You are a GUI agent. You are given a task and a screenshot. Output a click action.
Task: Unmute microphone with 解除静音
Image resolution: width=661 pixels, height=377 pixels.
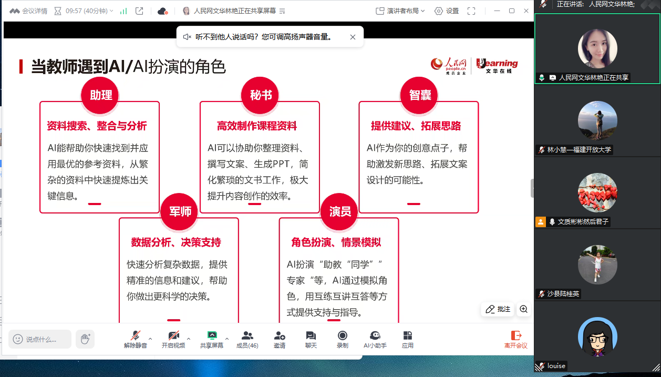pos(135,339)
